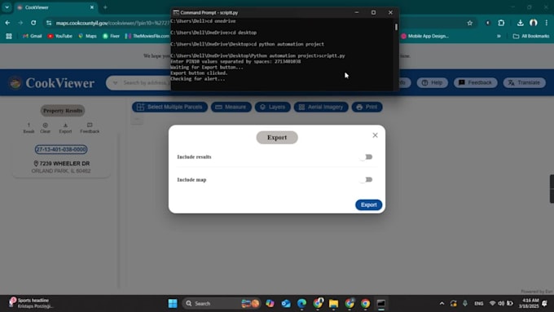Select the CookViewer browser tab
This screenshot has width=554, height=312.
pos(56,7)
